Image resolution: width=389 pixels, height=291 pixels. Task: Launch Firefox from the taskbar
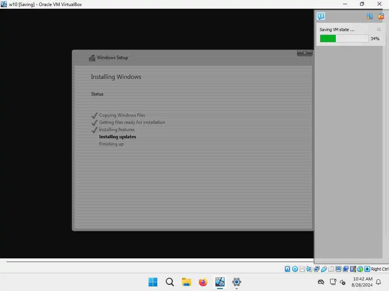pos(203,282)
